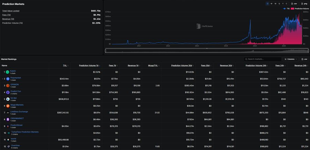This screenshot has height=150, width=310.
Task: Sort by Revenue 24h column
Action: click(x=301, y=66)
